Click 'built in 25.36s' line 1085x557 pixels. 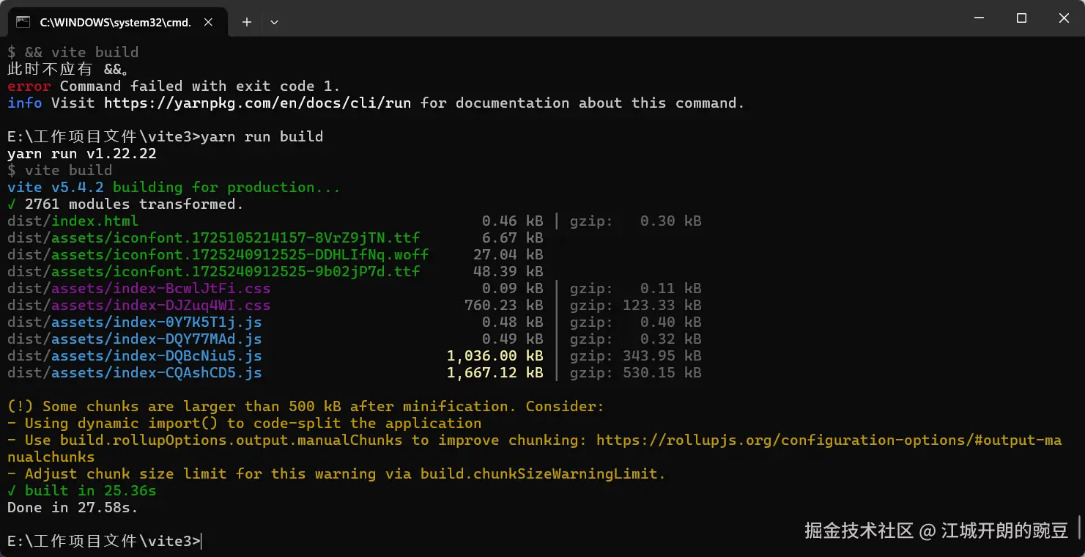coord(82,490)
